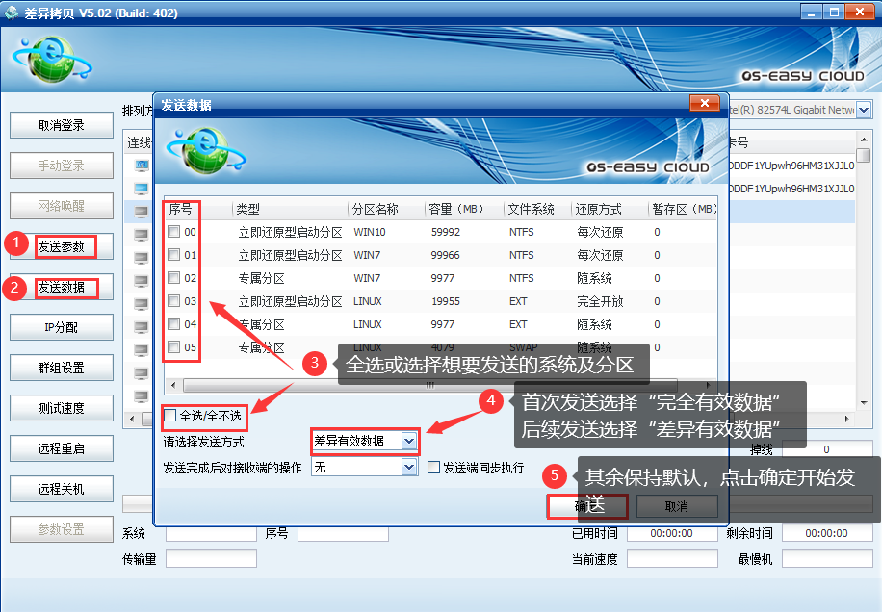Toggle the 全选/全不选 checkbox

[x=170, y=416]
